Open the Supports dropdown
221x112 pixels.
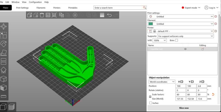185,36
